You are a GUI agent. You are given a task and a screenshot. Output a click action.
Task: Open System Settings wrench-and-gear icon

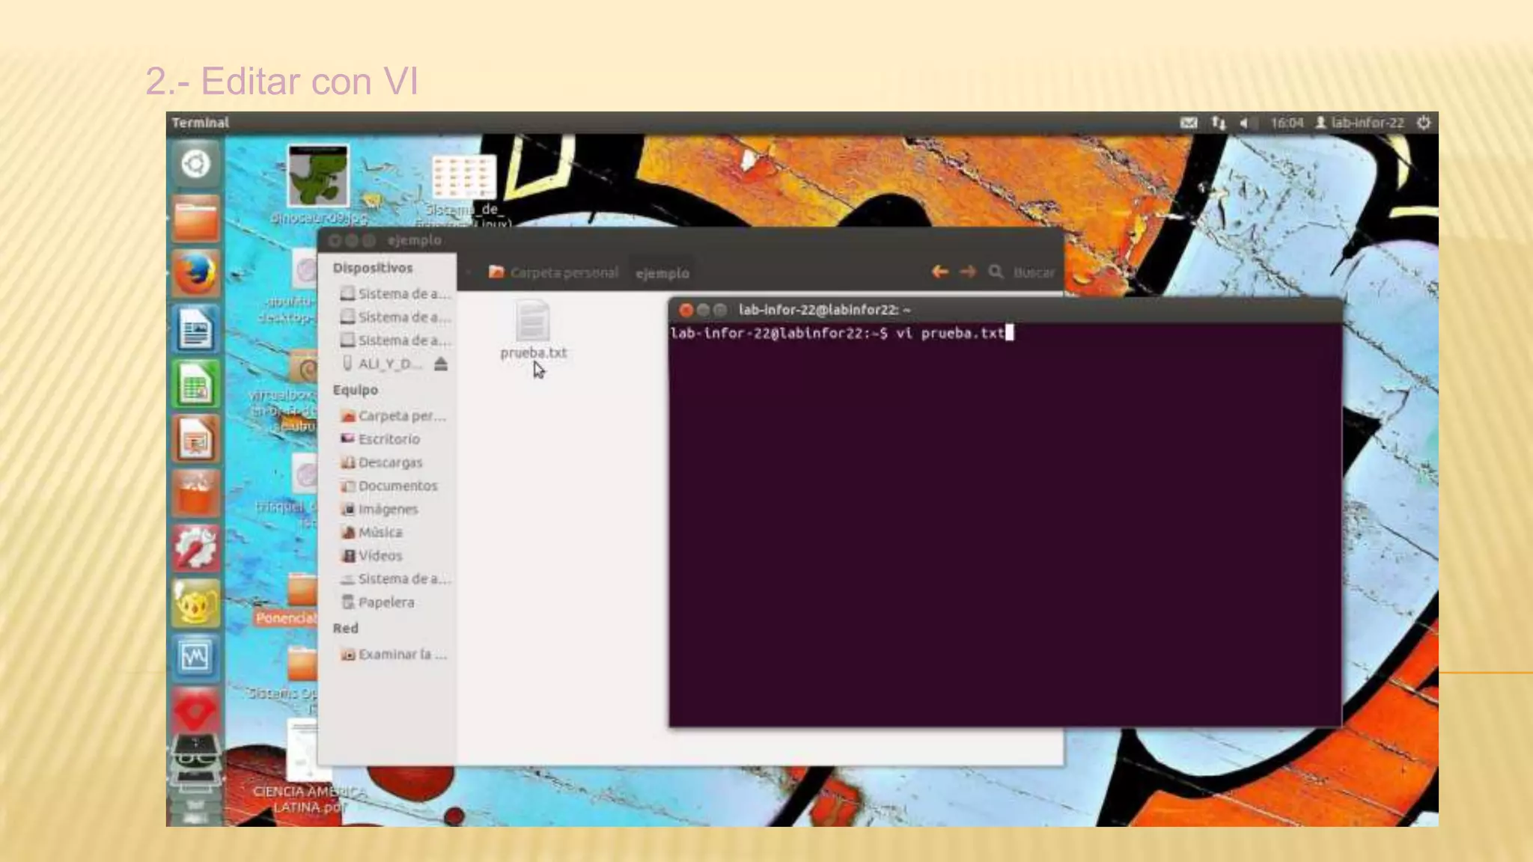(x=195, y=548)
